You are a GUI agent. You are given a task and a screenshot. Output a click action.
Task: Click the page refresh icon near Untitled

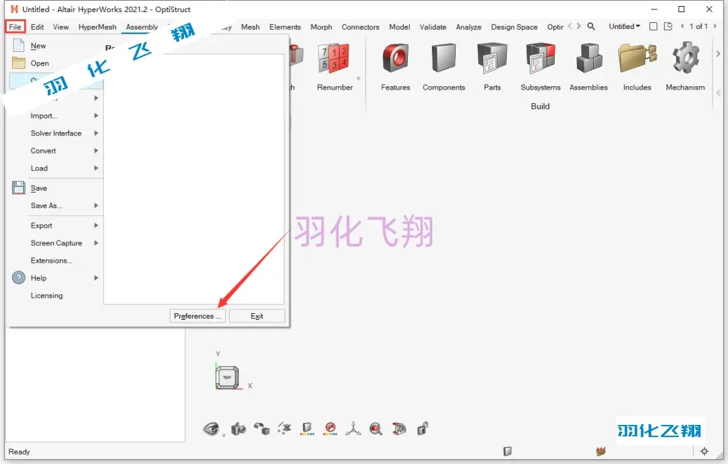pyautogui.click(x=668, y=26)
